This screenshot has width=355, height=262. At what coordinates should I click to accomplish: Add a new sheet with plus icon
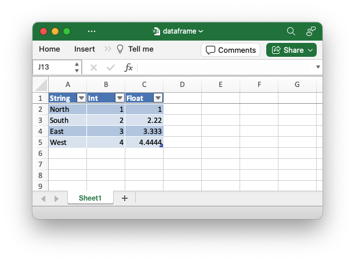124,198
